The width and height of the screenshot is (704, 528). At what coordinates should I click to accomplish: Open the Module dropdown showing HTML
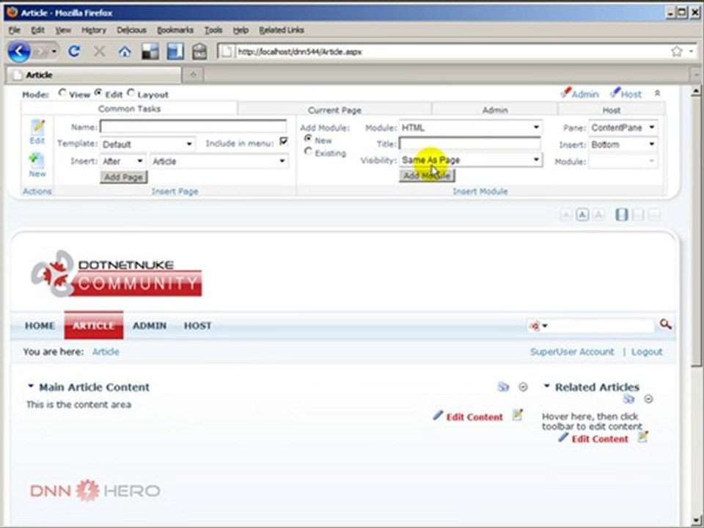[x=470, y=128]
